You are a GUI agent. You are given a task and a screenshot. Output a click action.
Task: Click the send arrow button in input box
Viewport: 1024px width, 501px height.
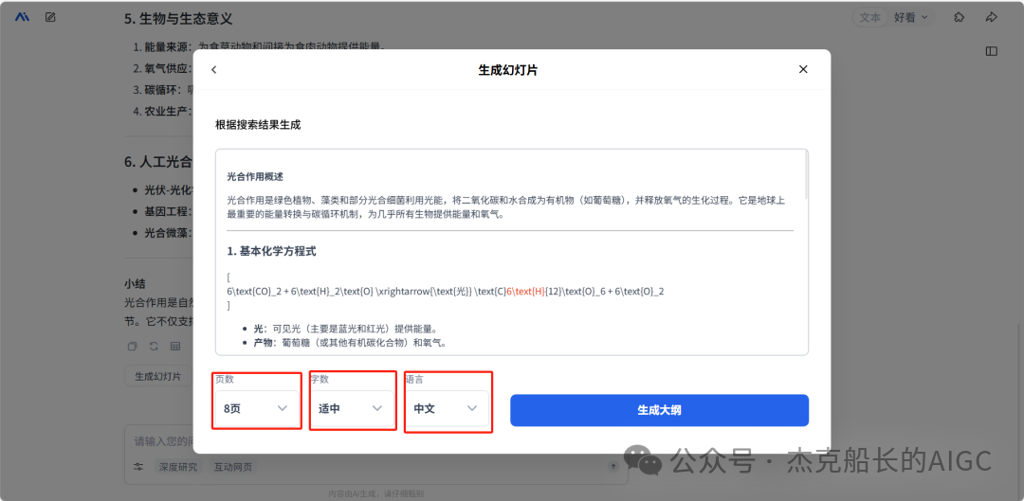(x=613, y=466)
